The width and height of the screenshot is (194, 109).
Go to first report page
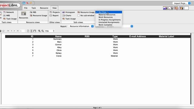pos(8,31)
